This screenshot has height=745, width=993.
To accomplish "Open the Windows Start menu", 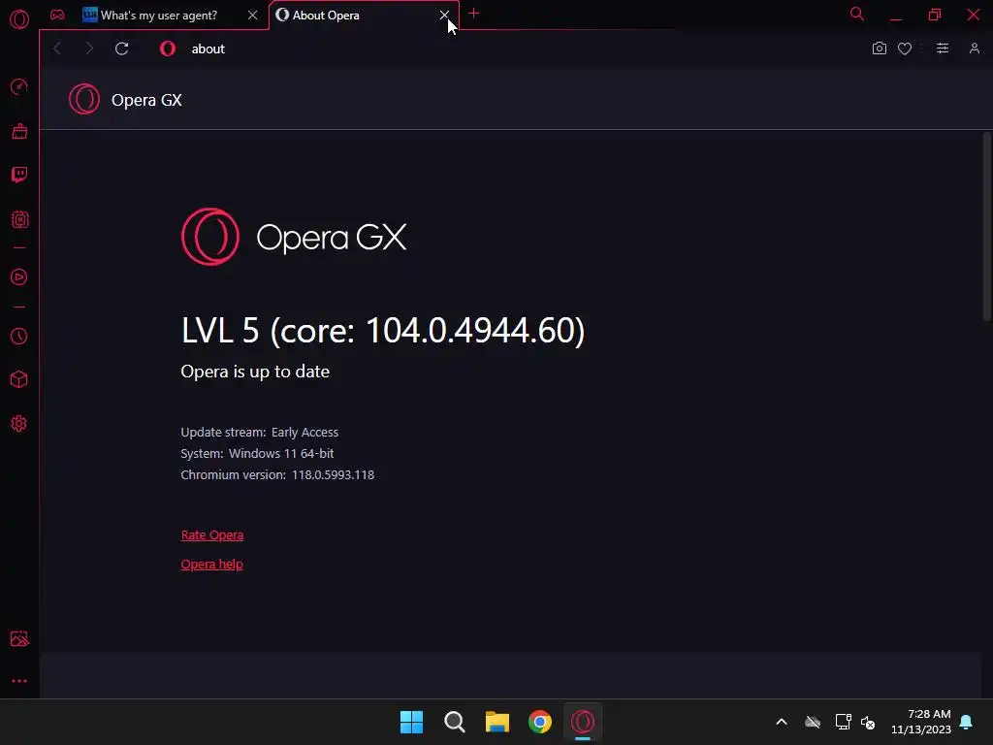I will [411, 722].
